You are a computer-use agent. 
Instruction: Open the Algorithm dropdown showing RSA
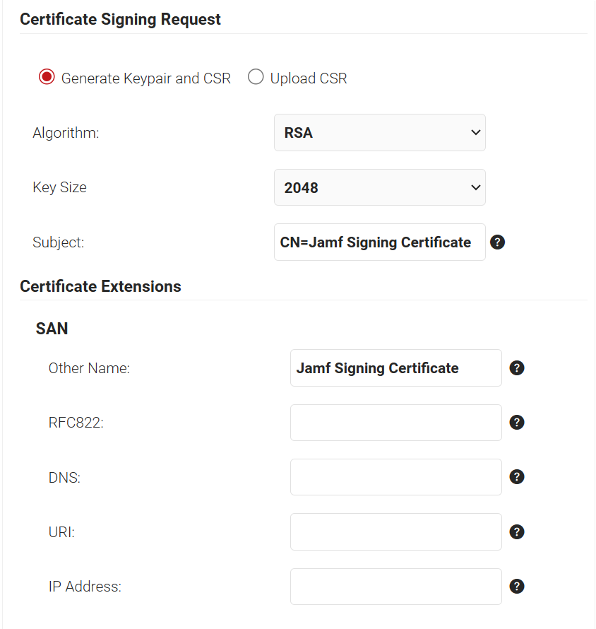[379, 133]
